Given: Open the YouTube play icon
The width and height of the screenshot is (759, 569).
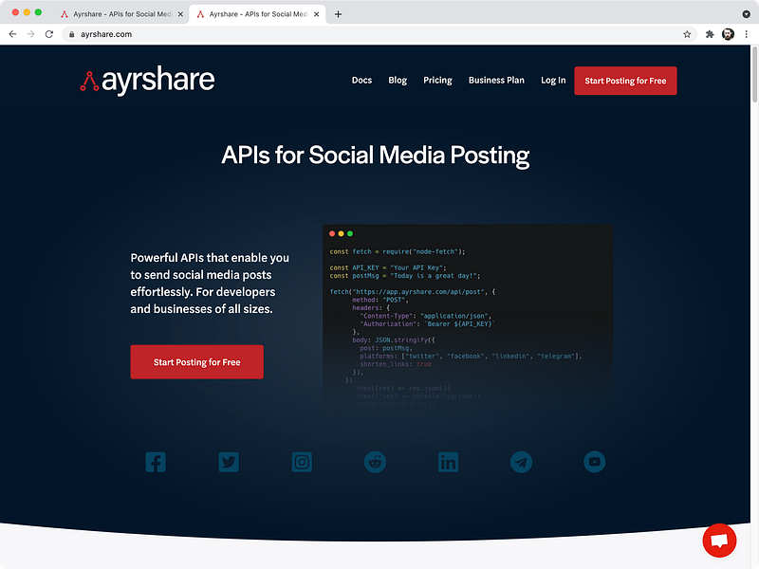Looking at the screenshot, I should click(x=595, y=462).
